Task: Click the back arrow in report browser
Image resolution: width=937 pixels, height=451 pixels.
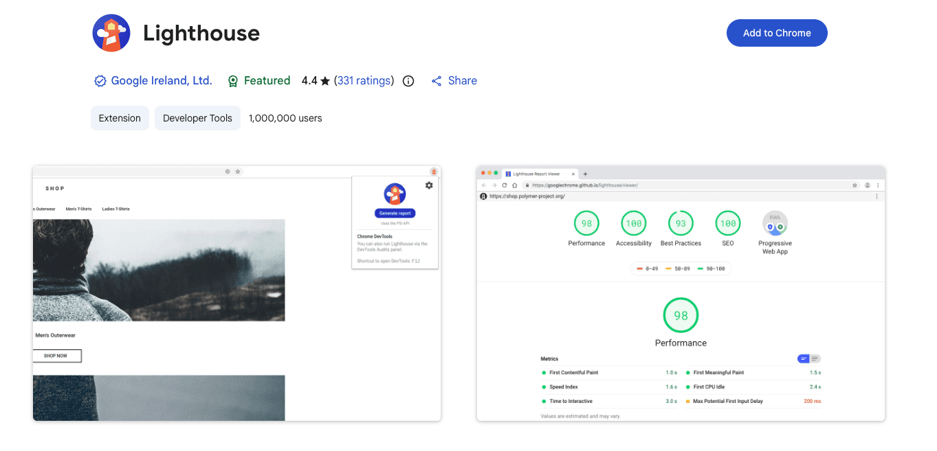Action: click(x=483, y=185)
